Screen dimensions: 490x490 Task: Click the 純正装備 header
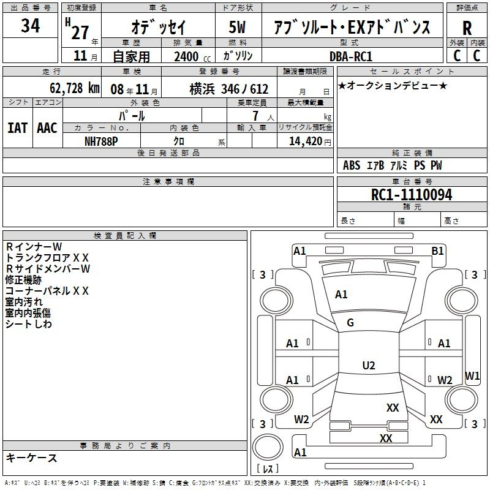tap(412, 153)
